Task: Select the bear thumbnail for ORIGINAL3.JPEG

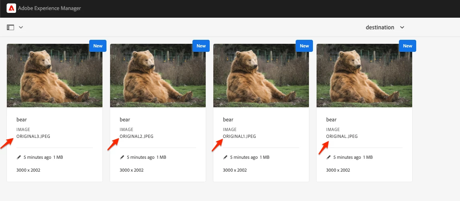Action: pyautogui.click(x=55, y=76)
